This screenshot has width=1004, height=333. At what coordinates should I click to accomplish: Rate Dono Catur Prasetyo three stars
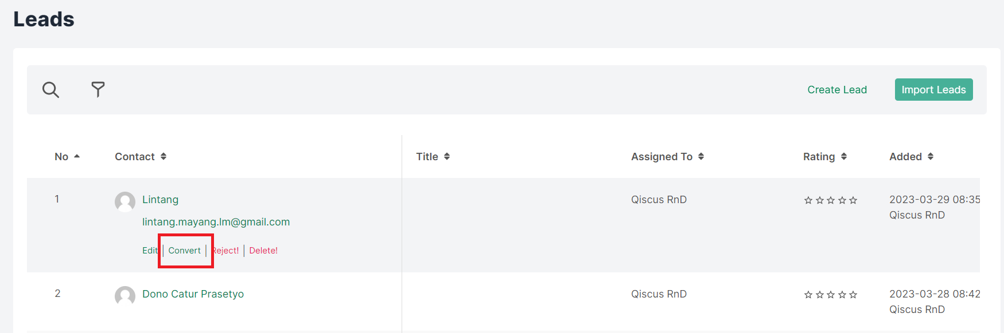[x=831, y=295]
